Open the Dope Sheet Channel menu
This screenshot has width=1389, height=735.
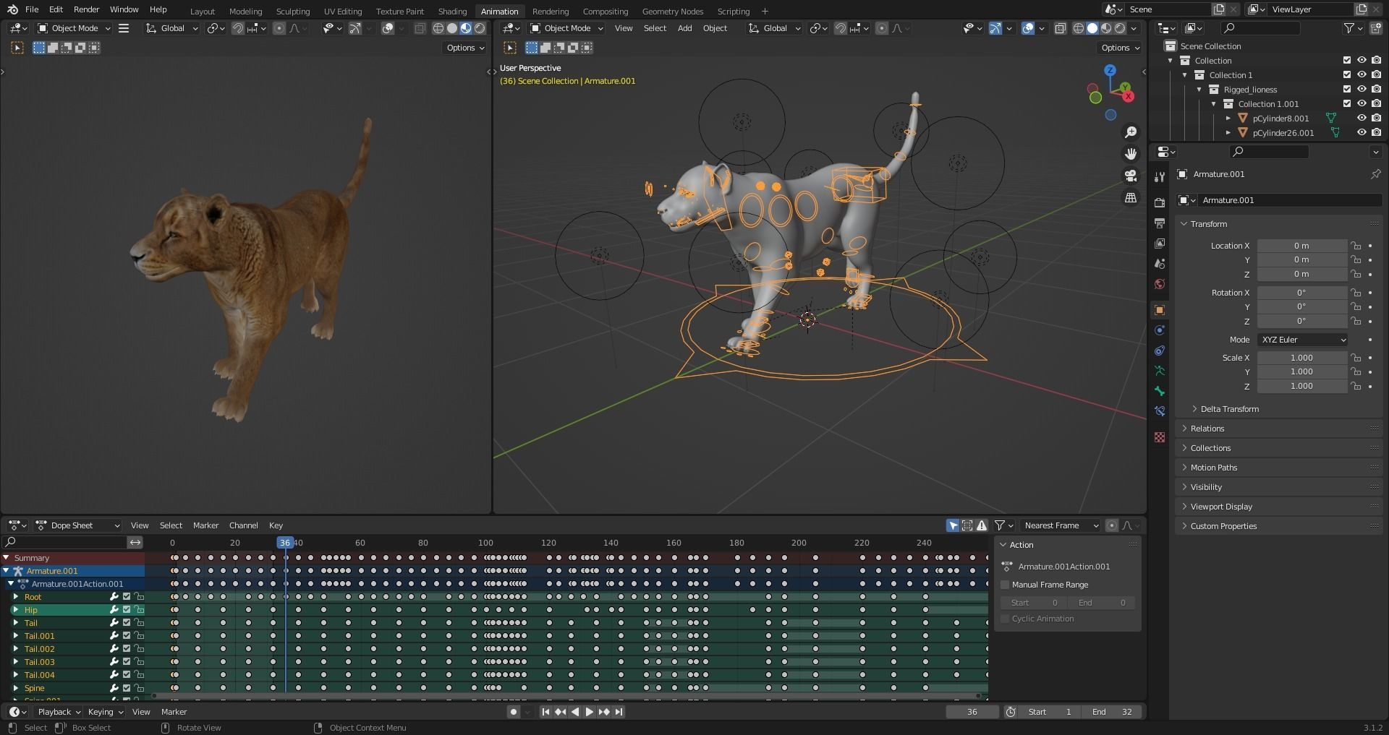pos(243,525)
